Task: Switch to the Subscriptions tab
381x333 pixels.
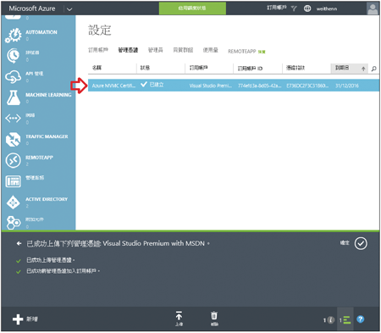Action: coord(98,50)
